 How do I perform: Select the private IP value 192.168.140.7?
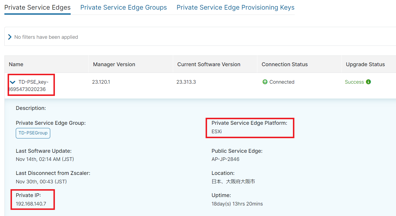pyautogui.click(x=31, y=204)
